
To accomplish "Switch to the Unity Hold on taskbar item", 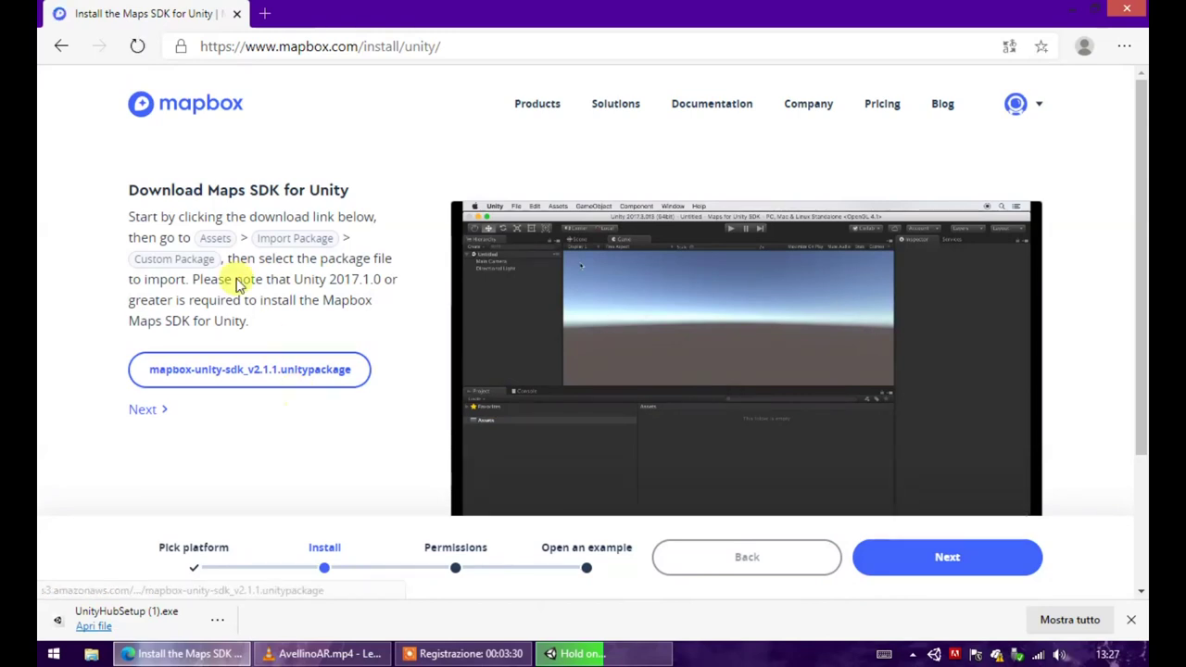I will [x=604, y=654].
